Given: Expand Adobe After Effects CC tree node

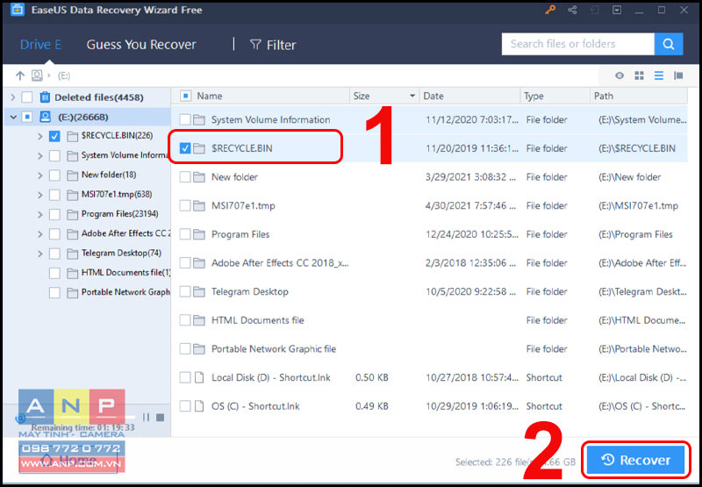Looking at the screenshot, I should pos(40,233).
